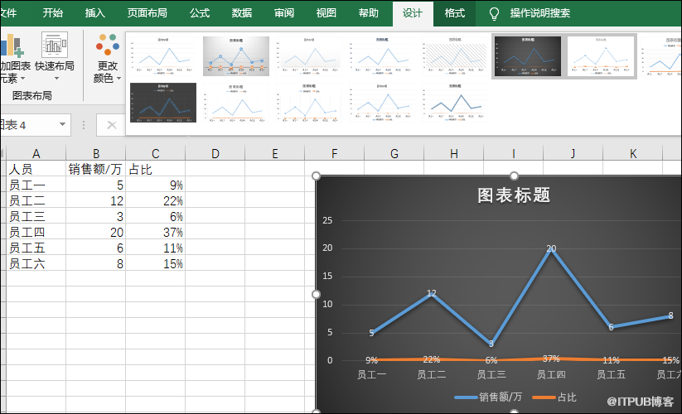682x414 pixels.
Task: Open the 快速布局 dropdown
Action: tap(55, 55)
